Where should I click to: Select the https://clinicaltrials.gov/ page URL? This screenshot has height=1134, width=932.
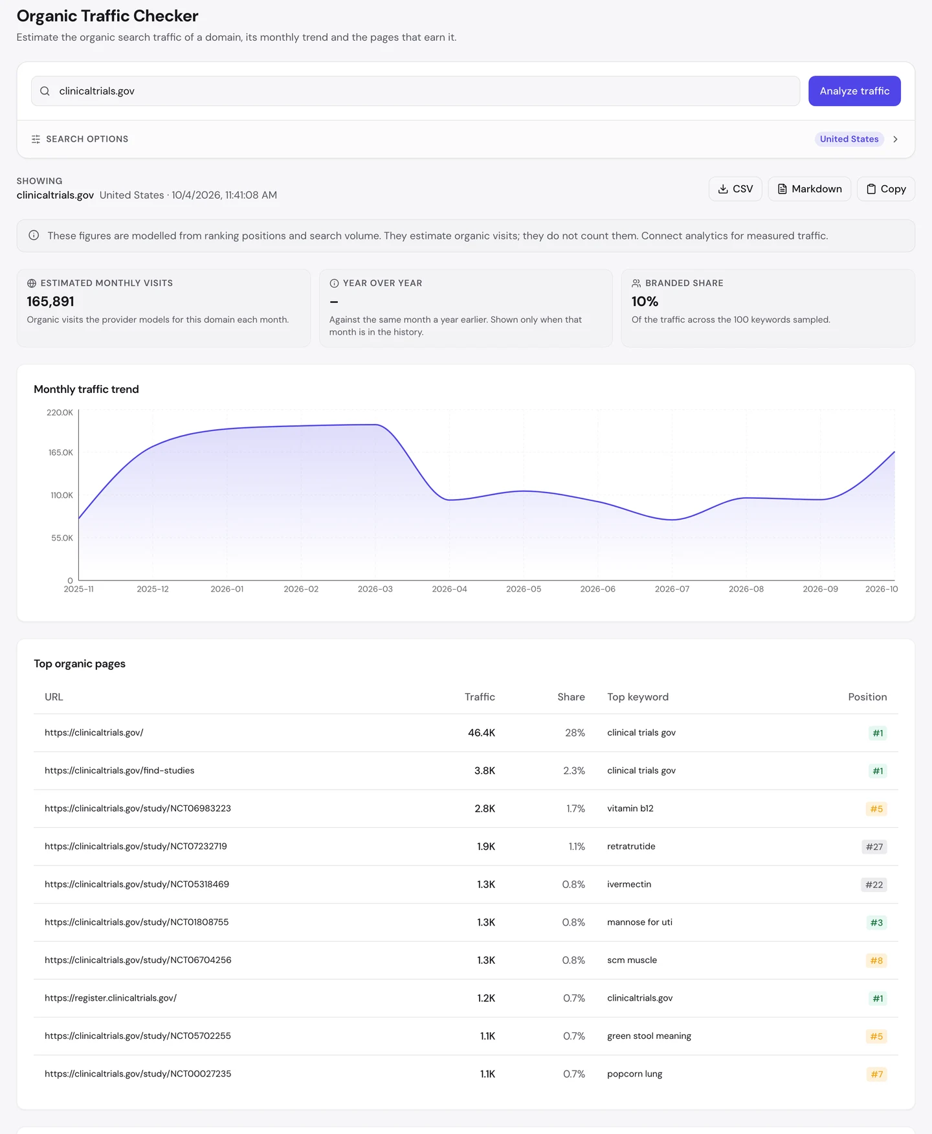(94, 733)
